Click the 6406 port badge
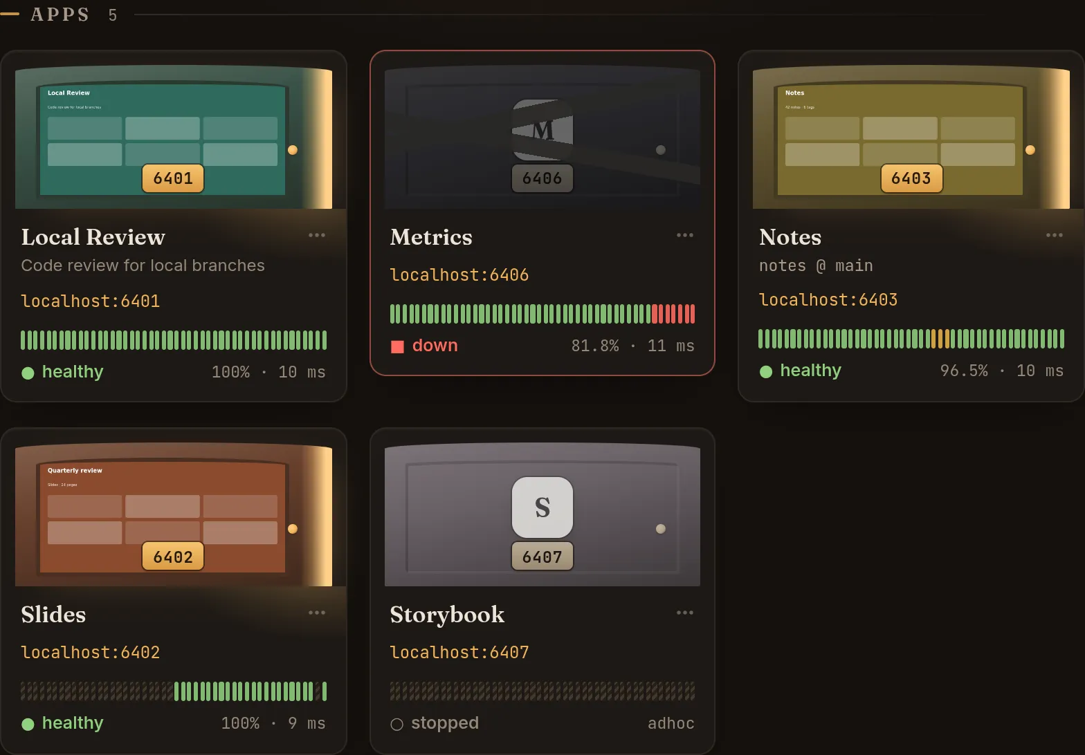 click(542, 178)
